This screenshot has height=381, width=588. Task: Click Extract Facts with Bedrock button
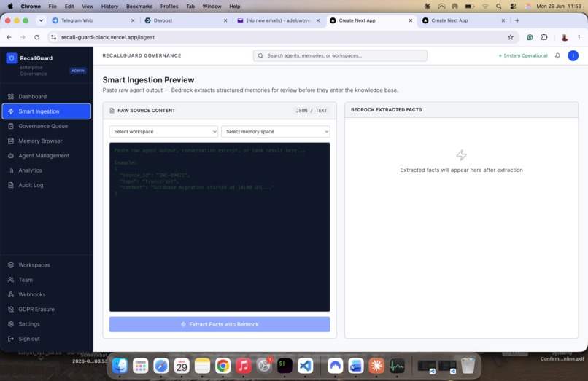[x=220, y=324]
